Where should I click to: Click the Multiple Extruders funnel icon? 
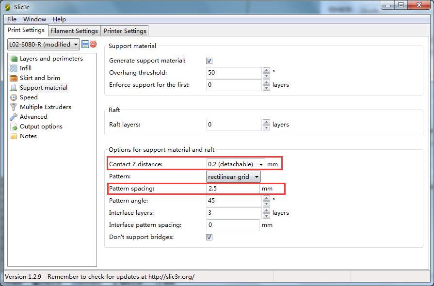click(14, 107)
